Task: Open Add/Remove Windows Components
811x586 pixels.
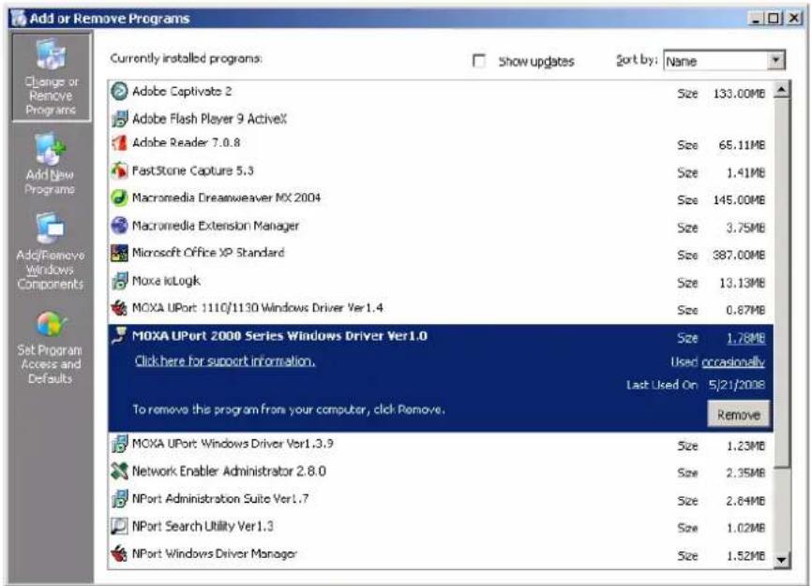Action: 51,250
